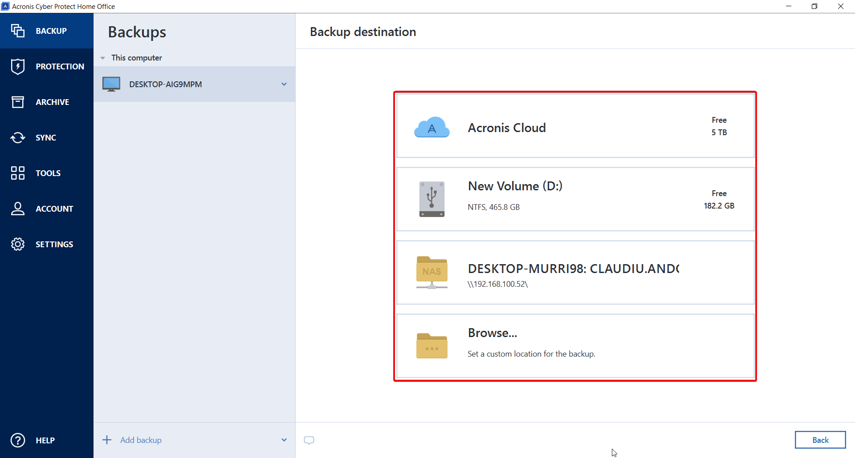
Task: Click the \\192.168.100.52\ path text
Action: coord(498,284)
